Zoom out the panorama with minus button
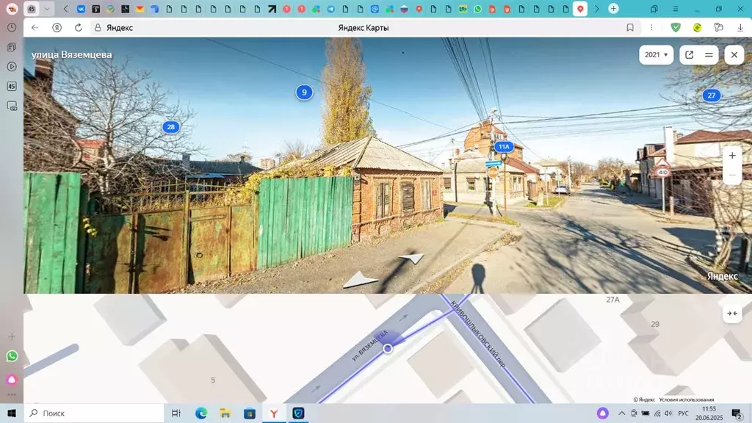 pos(732,175)
